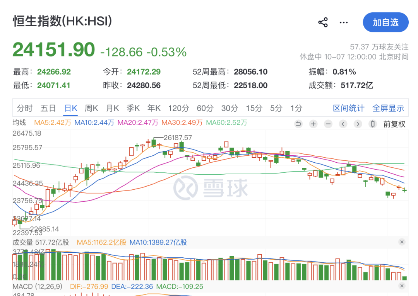Select the 季K chart tab
The width and height of the screenshot is (418, 296).
(x=133, y=108)
